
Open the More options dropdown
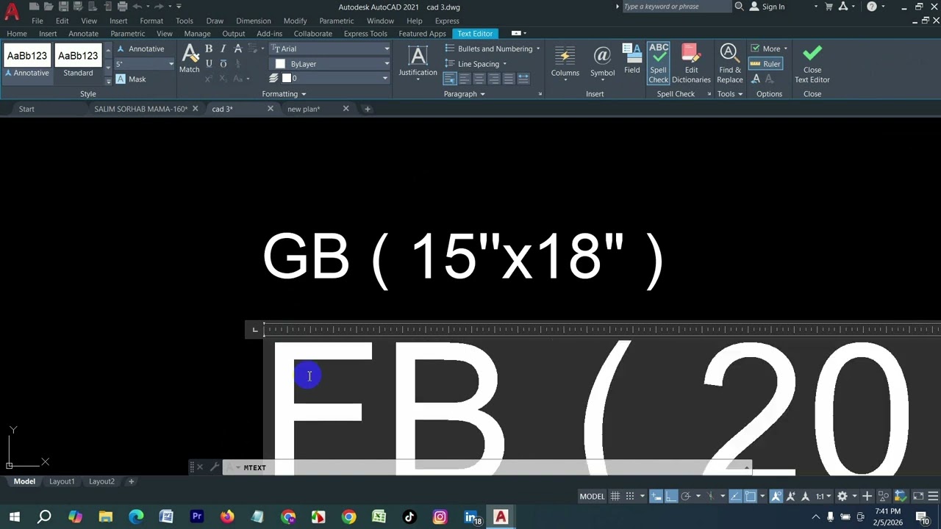(x=769, y=49)
